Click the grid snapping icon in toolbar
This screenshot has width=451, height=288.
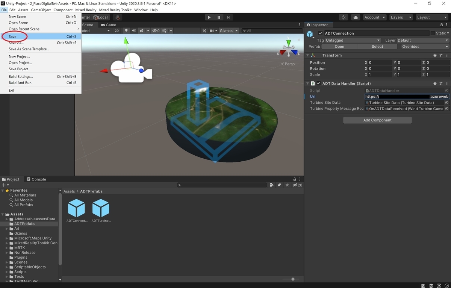[118, 17]
